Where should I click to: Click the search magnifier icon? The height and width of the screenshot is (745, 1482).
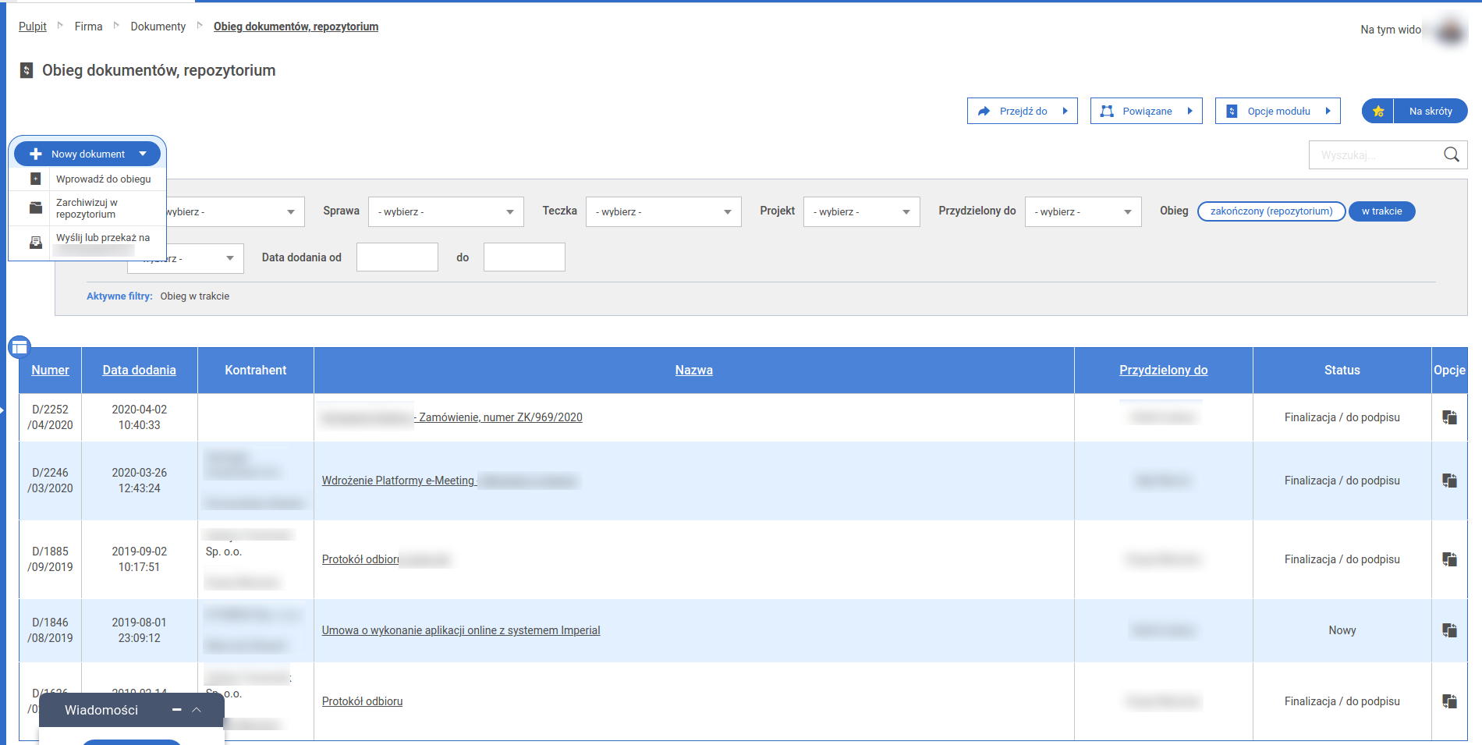pos(1451,154)
